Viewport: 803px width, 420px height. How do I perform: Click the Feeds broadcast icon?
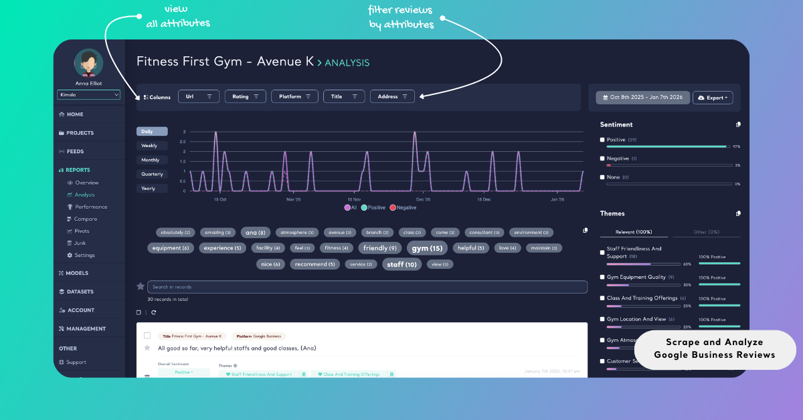[62, 151]
